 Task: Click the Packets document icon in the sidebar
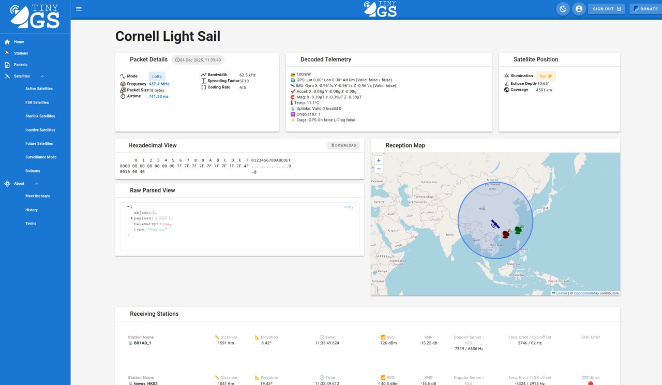point(7,65)
